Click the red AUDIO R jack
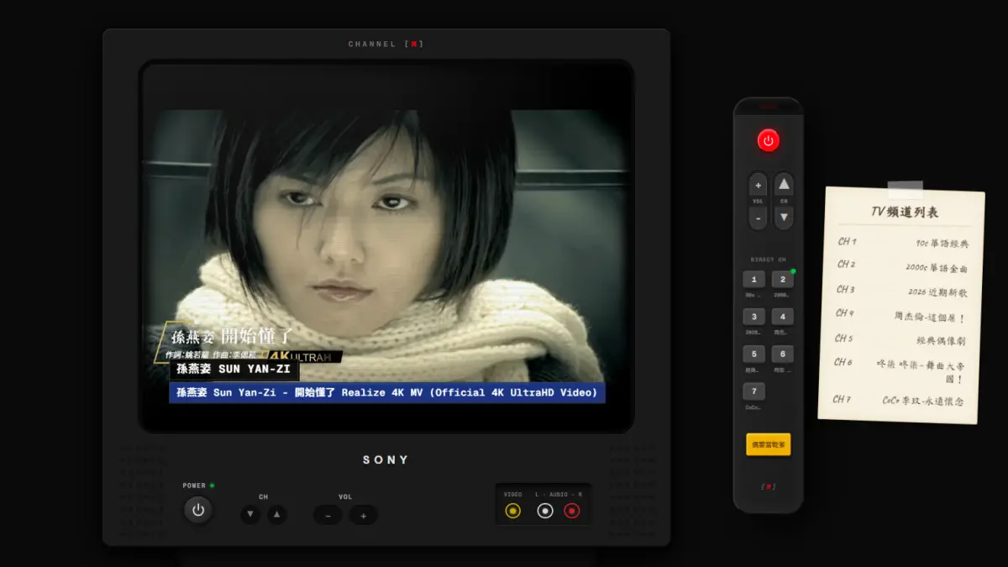Viewport: 1008px width, 567px height. [x=573, y=509]
